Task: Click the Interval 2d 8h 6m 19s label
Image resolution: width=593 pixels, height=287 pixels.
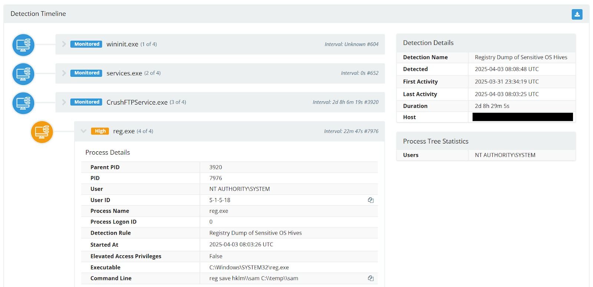Action: click(x=345, y=102)
